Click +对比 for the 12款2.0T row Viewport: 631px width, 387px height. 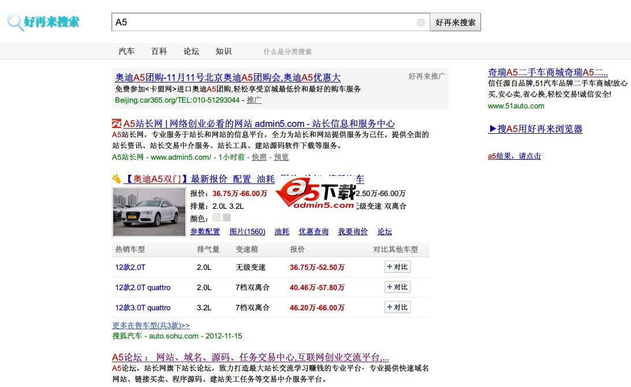coord(398,267)
